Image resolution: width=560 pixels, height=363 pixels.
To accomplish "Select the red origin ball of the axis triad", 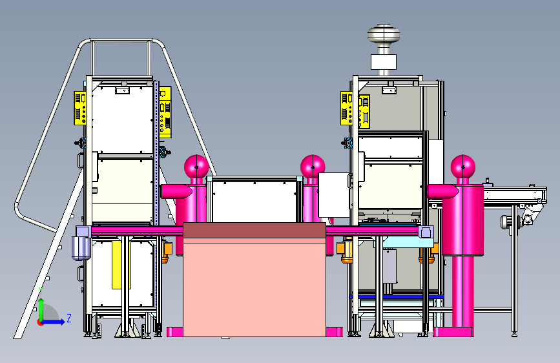I will (40, 323).
